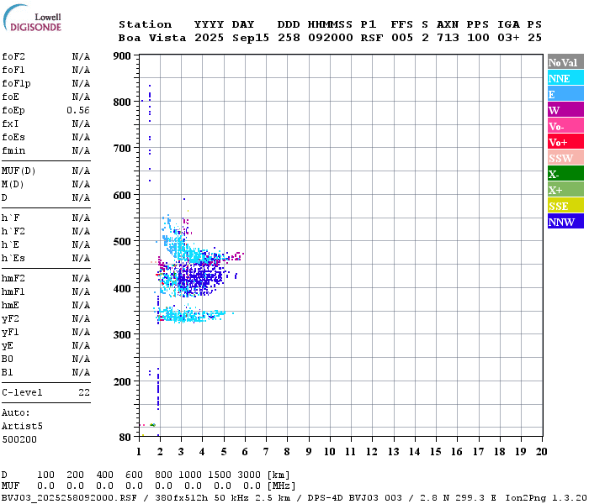Select the yellow SSE legend swatch

pos(565,206)
